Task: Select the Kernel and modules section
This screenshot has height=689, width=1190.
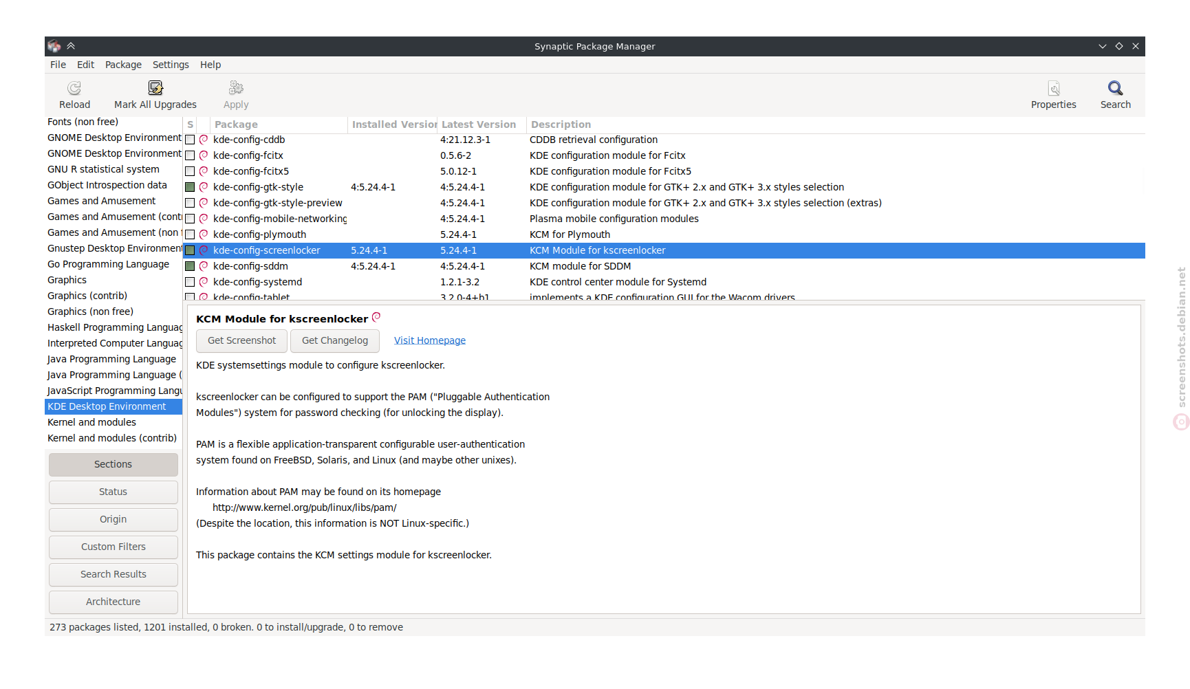Action: 113,422
